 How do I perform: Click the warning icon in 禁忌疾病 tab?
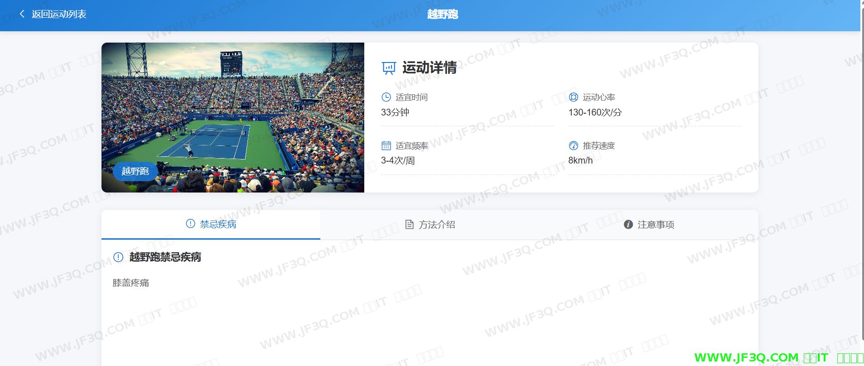coord(190,224)
